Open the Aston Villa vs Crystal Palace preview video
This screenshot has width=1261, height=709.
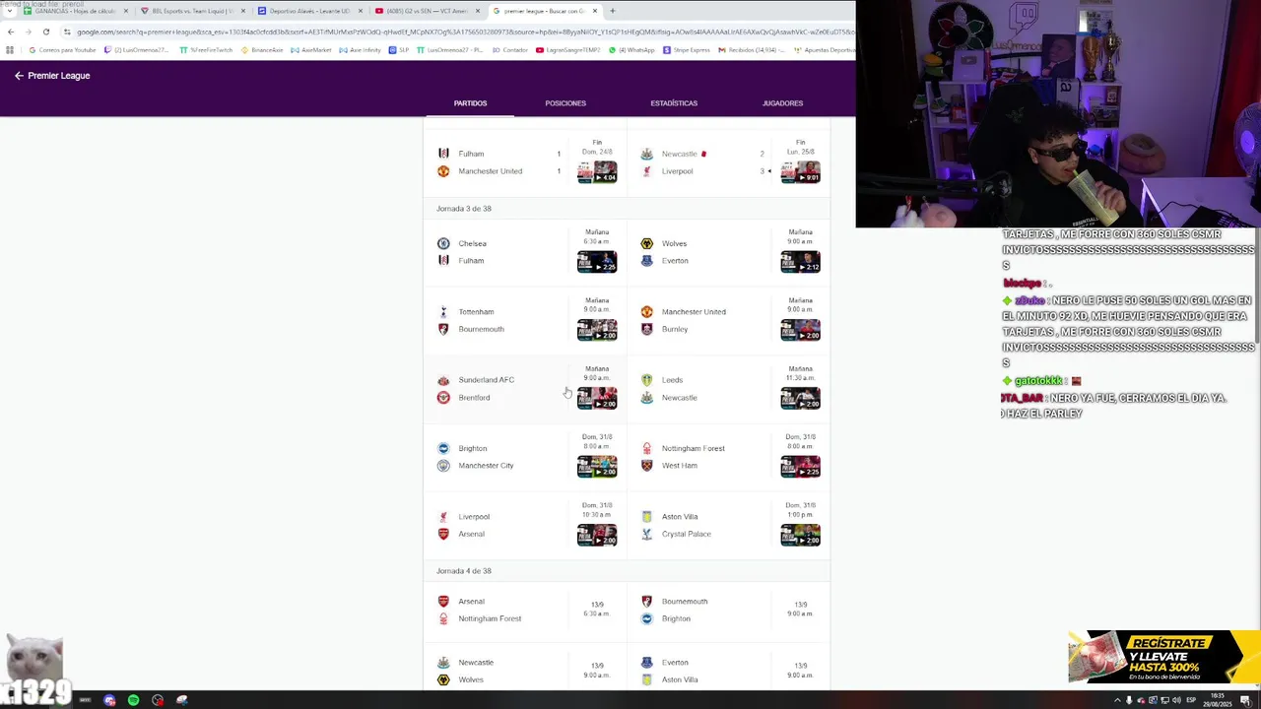click(x=800, y=535)
